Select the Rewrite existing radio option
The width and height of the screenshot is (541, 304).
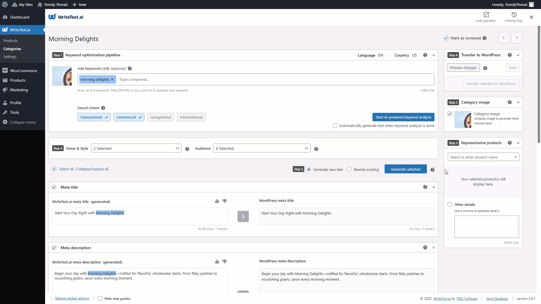[349, 169]
